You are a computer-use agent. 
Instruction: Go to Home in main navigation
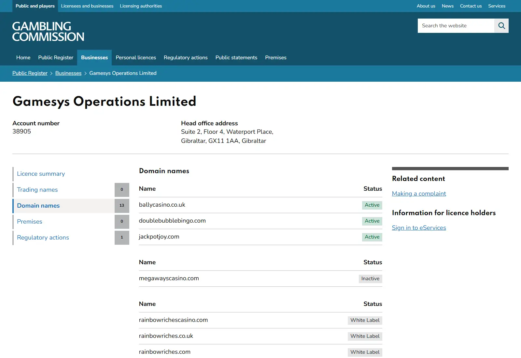coord(23,58)
